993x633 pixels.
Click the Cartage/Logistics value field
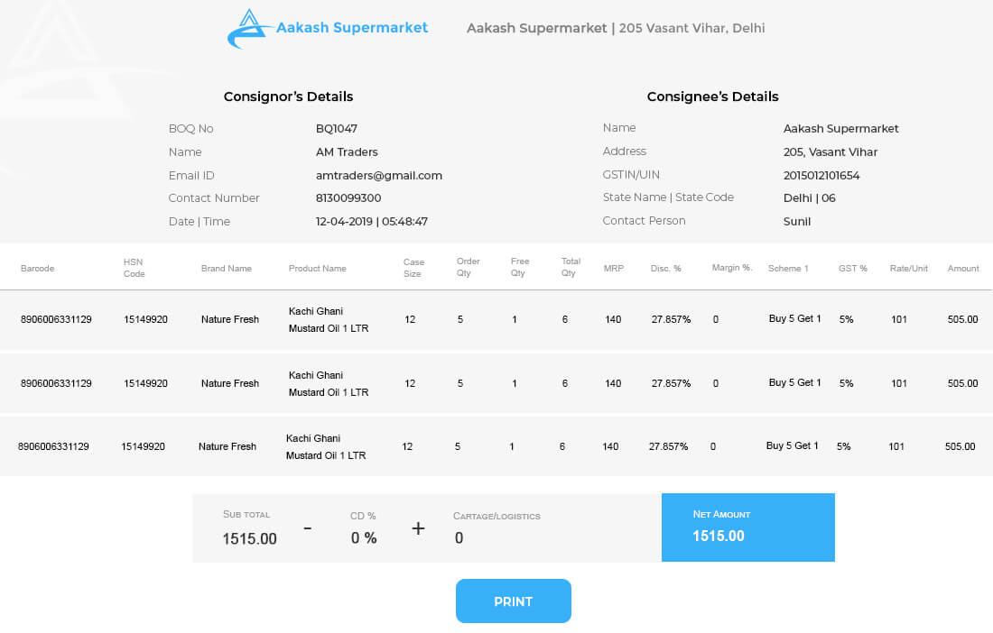click(459, 538)
